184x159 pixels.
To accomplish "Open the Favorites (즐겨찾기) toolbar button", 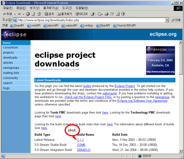I will coord(64,14).
